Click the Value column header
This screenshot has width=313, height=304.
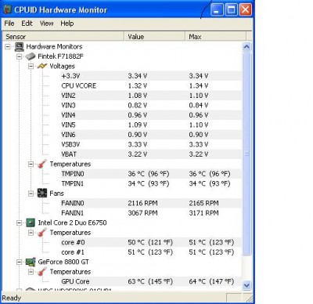pos(155,37)
